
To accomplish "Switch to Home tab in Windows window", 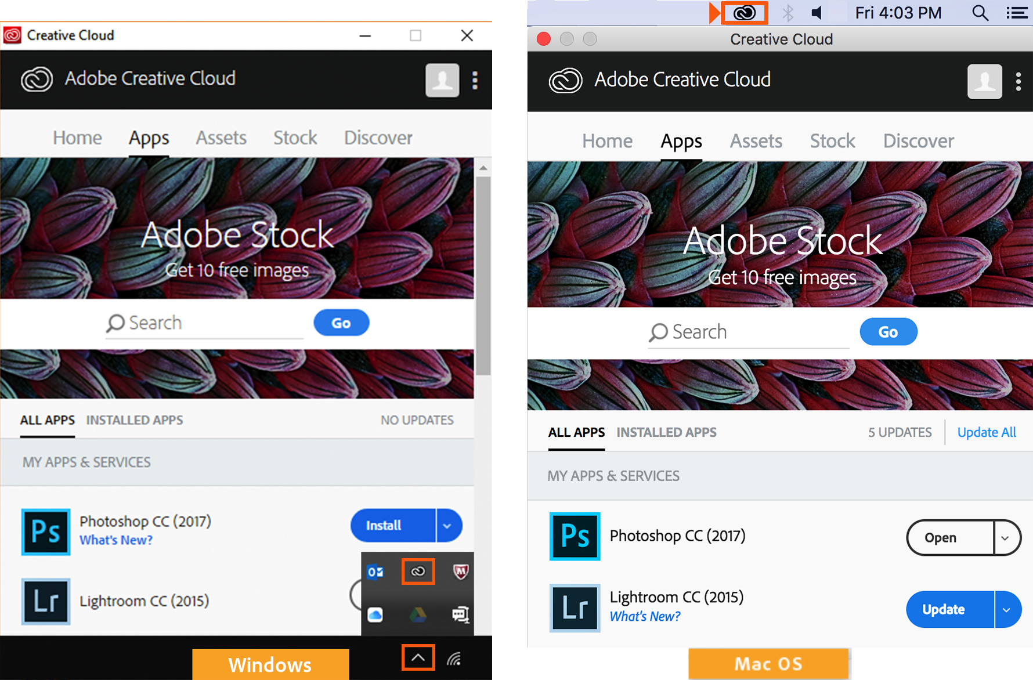I will pyautogui.click(x=77, y=138).
